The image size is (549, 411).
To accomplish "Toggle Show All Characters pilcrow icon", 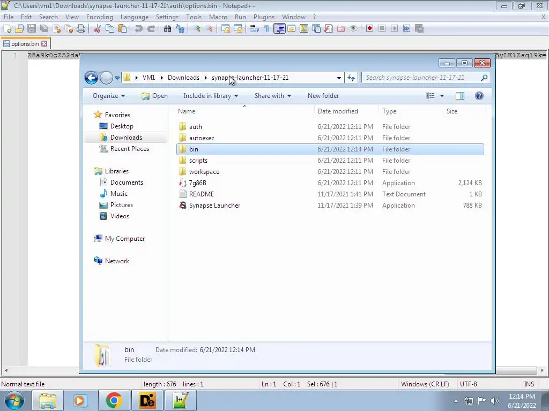I will (267, 29).
